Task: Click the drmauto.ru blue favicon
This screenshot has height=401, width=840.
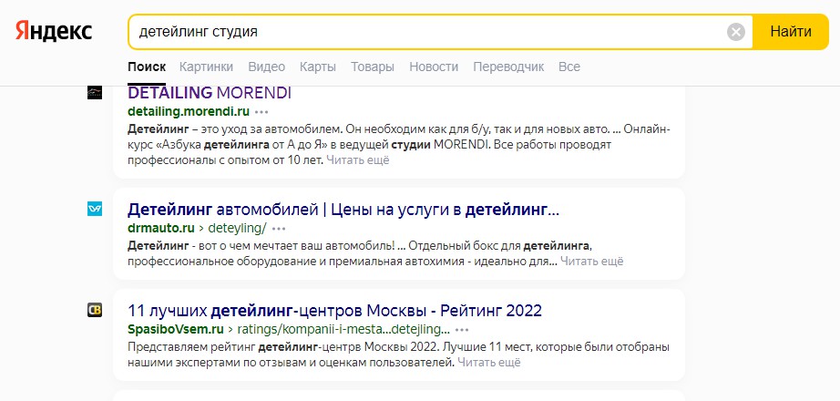Action: 94,209
